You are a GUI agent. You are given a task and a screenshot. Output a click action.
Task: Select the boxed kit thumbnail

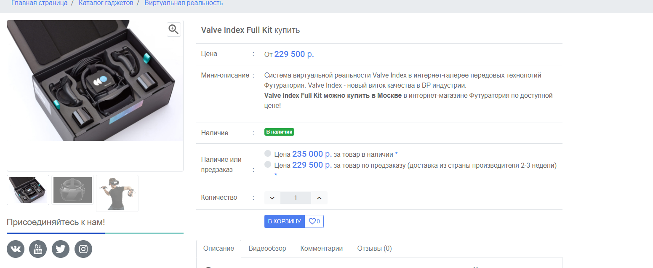(x=28, y=190)
